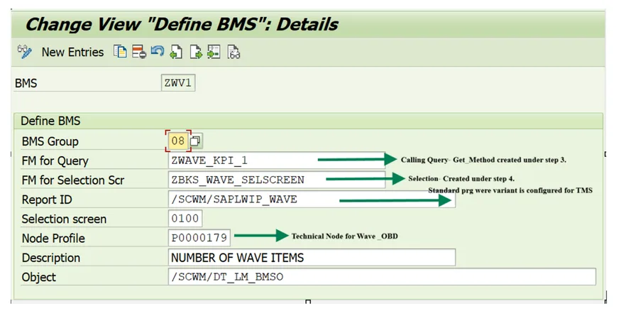Click the BMS Group field containing 08

coord(178,141)
